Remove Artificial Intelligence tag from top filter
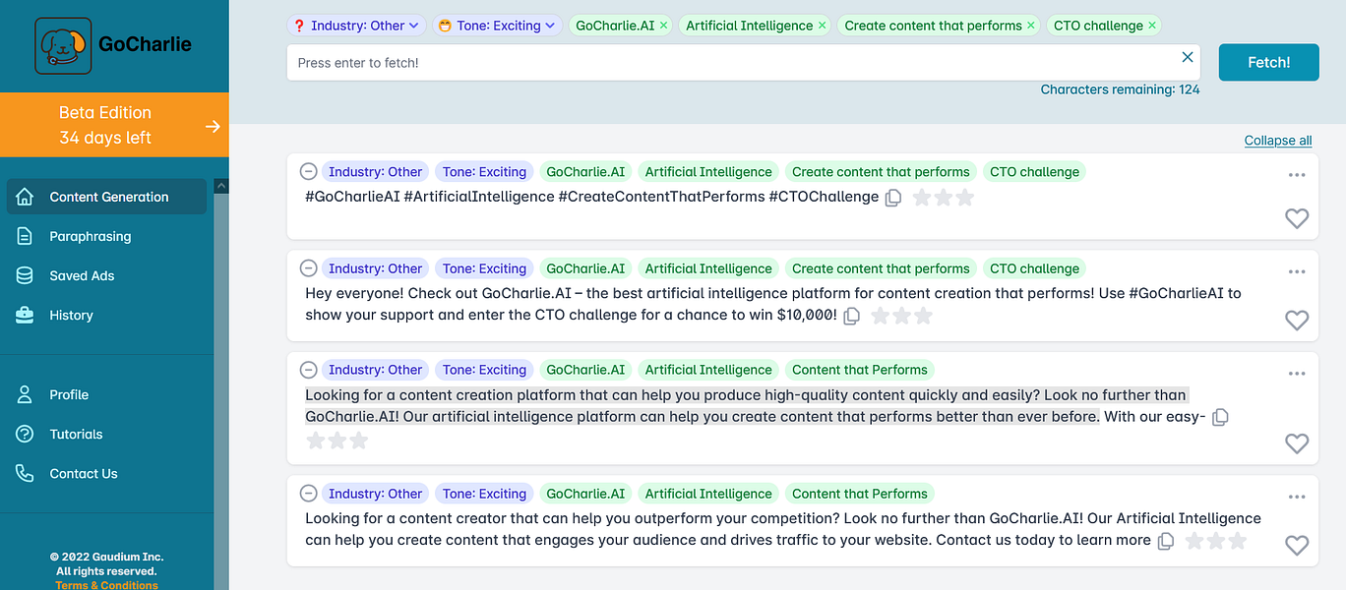Viewport: 1346px width, 590px height. pyautogui.click(x=823, y=26)
